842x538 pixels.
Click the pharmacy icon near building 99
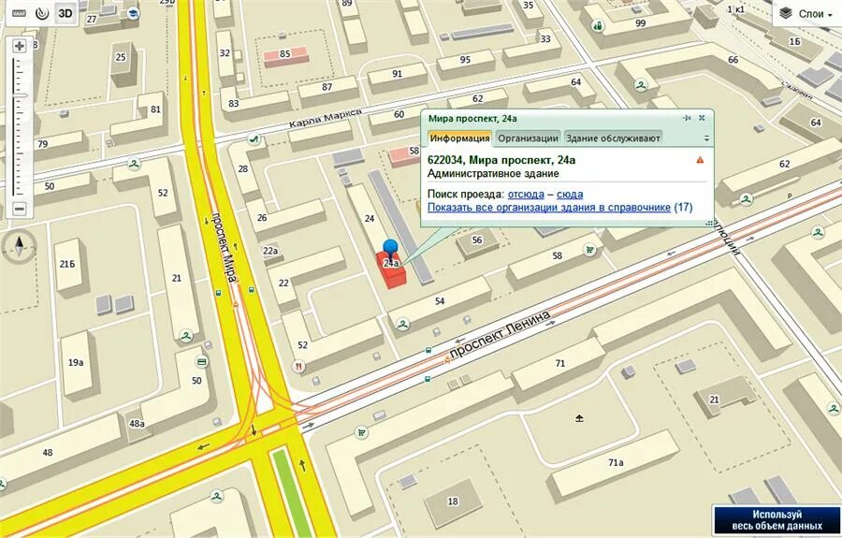[597, 24]
